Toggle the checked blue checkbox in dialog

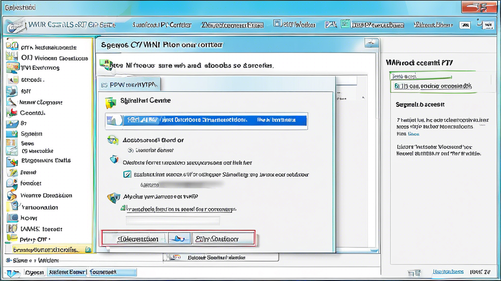tap(127, 174)
